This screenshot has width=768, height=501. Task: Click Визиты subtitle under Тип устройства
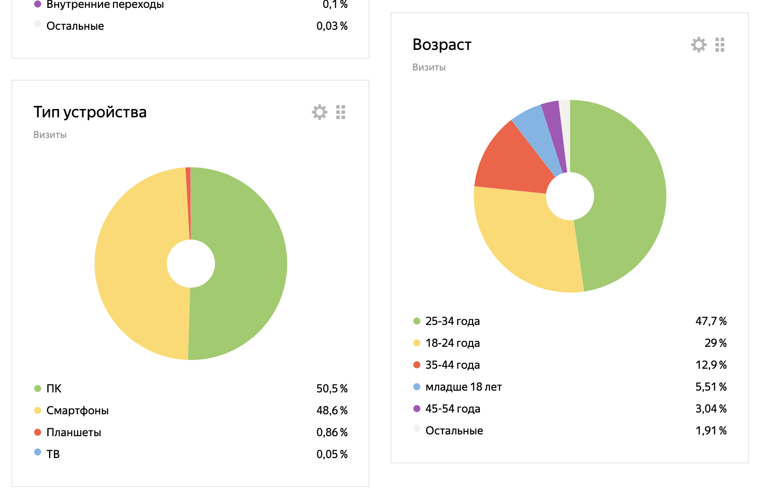point(50,134)
